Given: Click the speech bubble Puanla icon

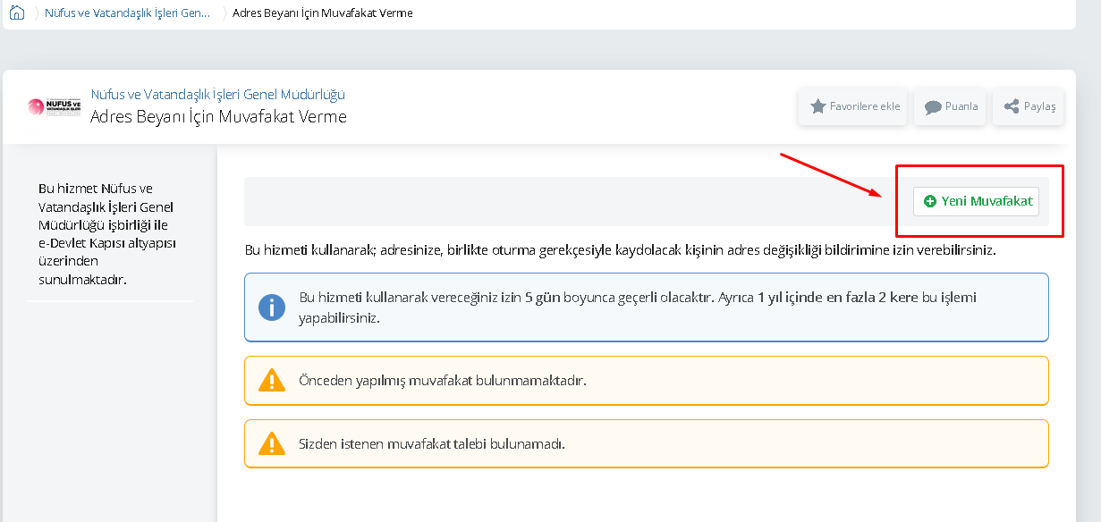Looking at the screenshot, I should [x=933, y=106].
